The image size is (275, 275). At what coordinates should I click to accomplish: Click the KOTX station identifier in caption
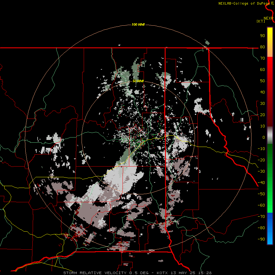click(x=162, y=273)
